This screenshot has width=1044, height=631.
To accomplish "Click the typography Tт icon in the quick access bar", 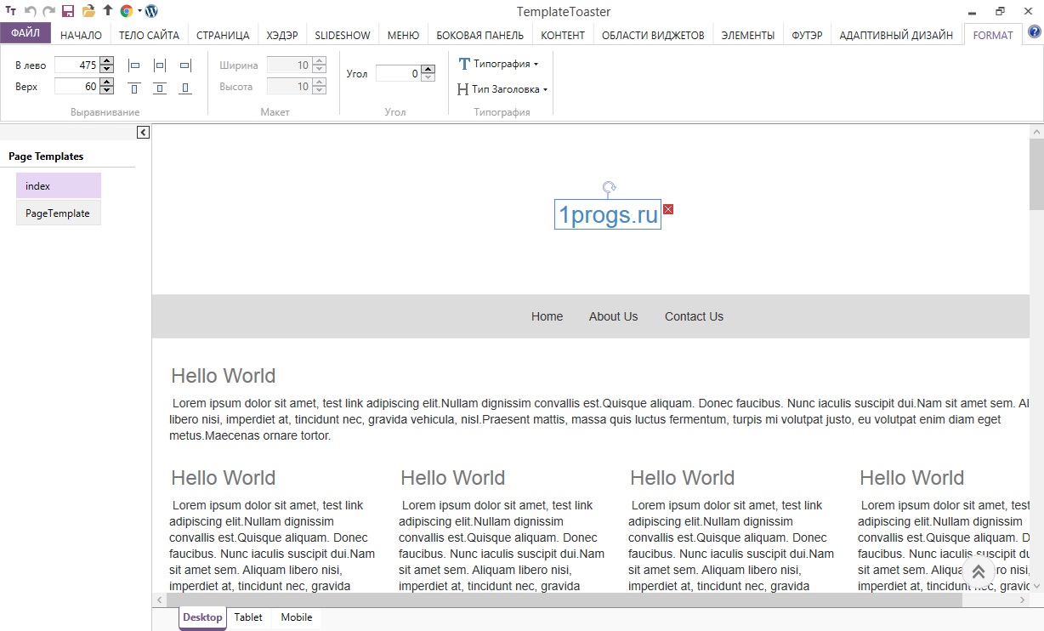I will point(11,11).
